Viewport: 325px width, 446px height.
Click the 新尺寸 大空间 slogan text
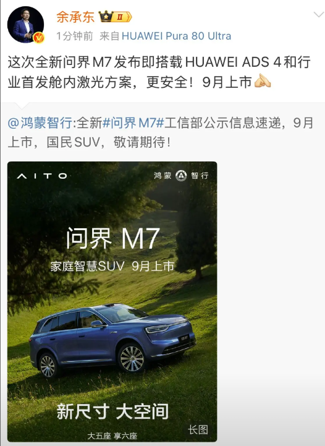point(113,411)
